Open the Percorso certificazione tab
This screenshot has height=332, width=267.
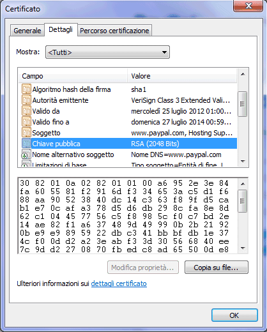[114, 31]
